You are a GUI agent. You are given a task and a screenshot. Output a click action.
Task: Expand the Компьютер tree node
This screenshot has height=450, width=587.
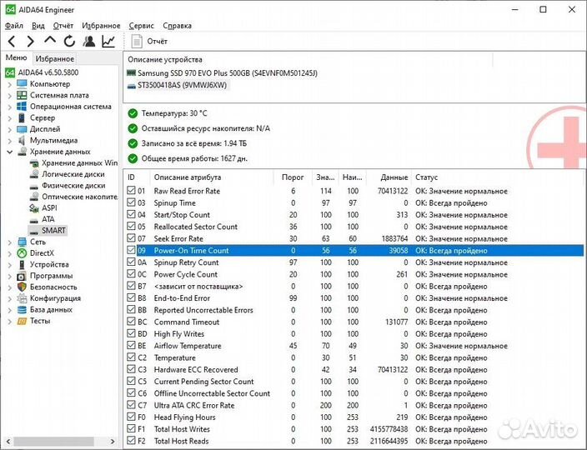(10, 84)
